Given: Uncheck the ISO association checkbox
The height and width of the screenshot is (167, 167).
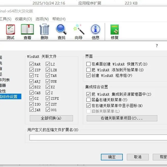Looking at the screenshot, I should click(32, 104).
